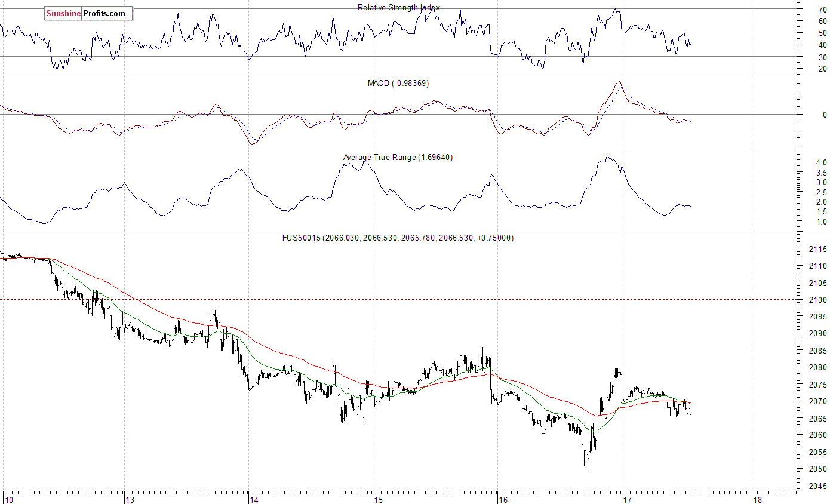Click the Average True Range (1.69640) label
Screen dimensions: 830x504
pyautogui.click(x=398, y=158)
